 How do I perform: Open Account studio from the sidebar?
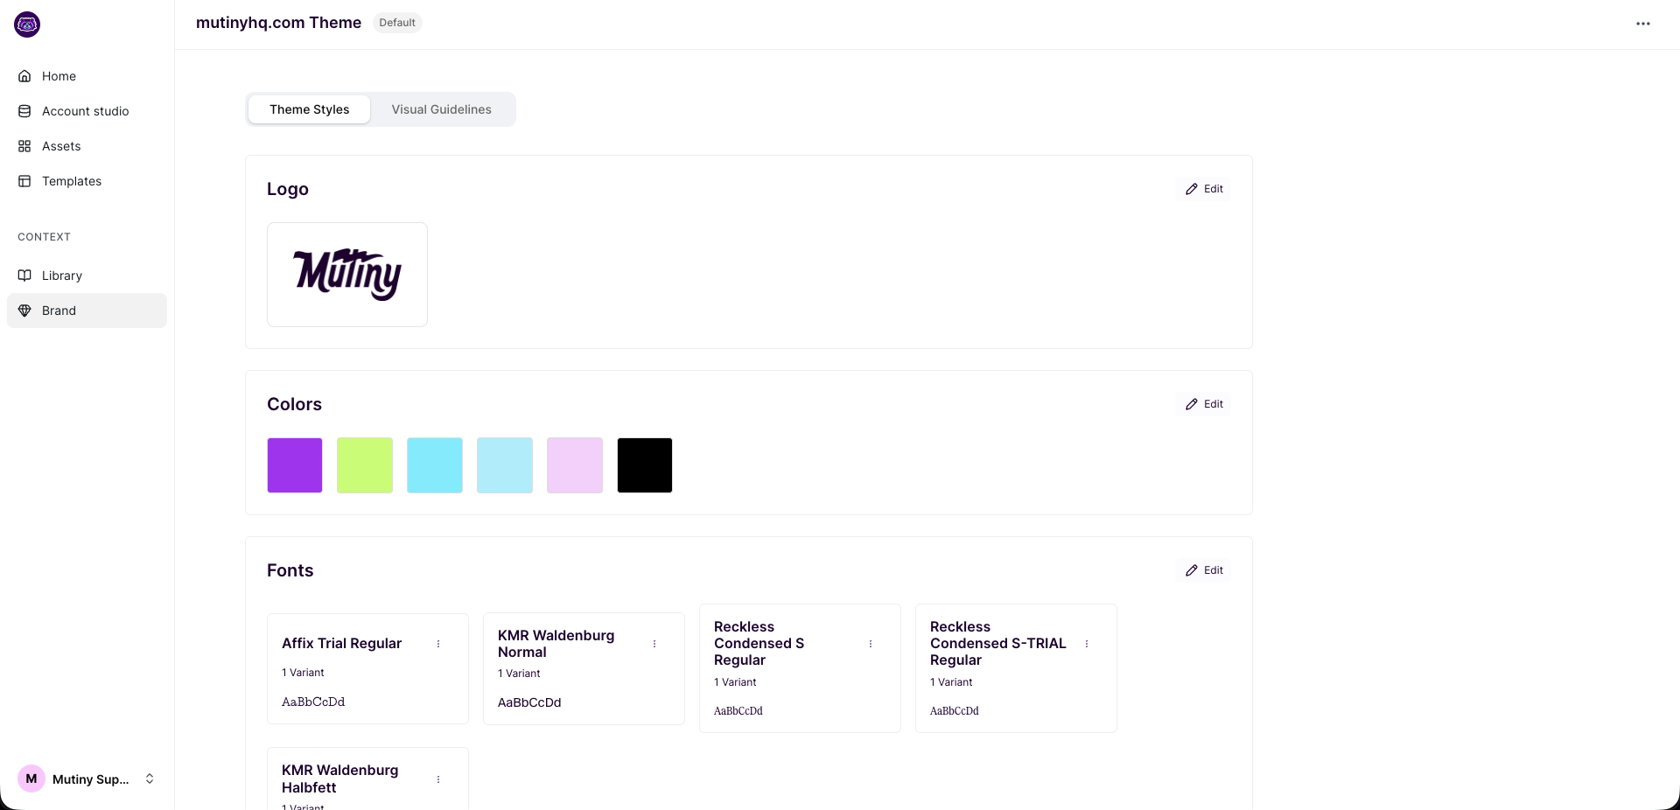point(87,111)
